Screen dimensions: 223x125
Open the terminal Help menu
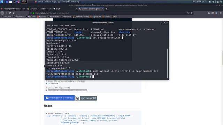pyautogui.click(x=73, y=25)
